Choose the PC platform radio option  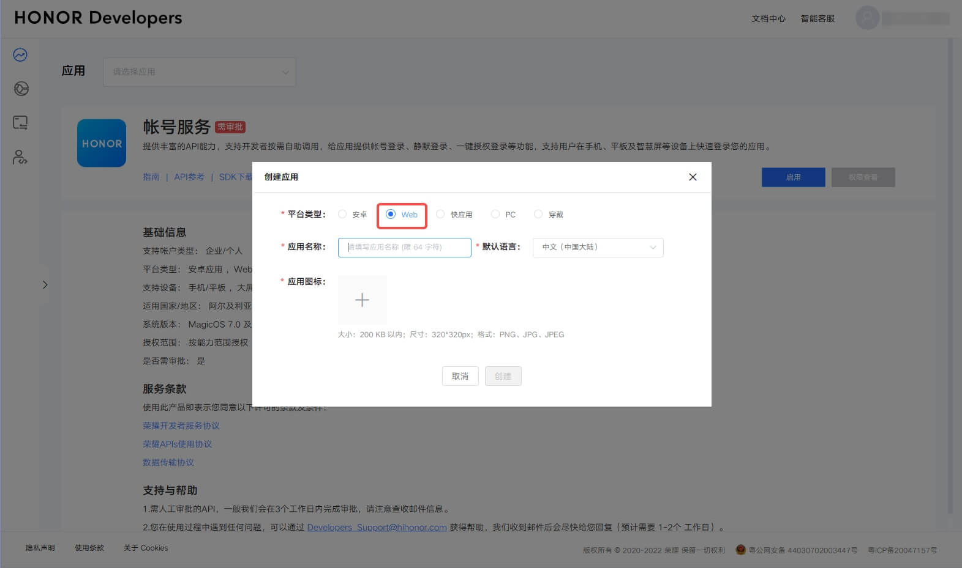[x=495, y=214]
